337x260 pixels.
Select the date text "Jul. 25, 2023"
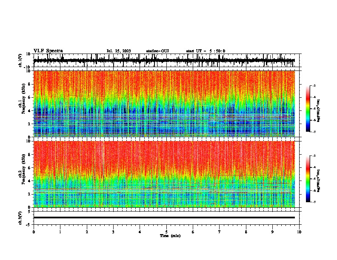119,51
